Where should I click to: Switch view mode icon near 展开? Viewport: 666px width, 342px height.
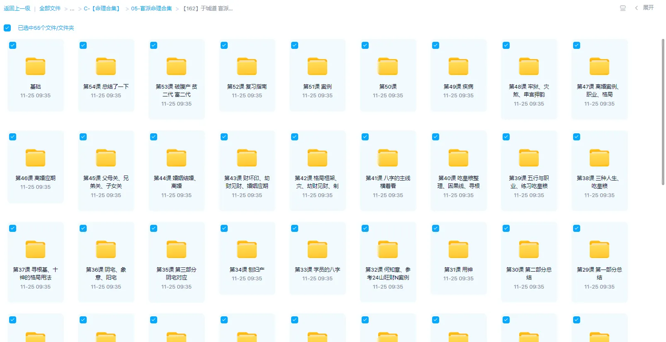click(x=622, y=8)
